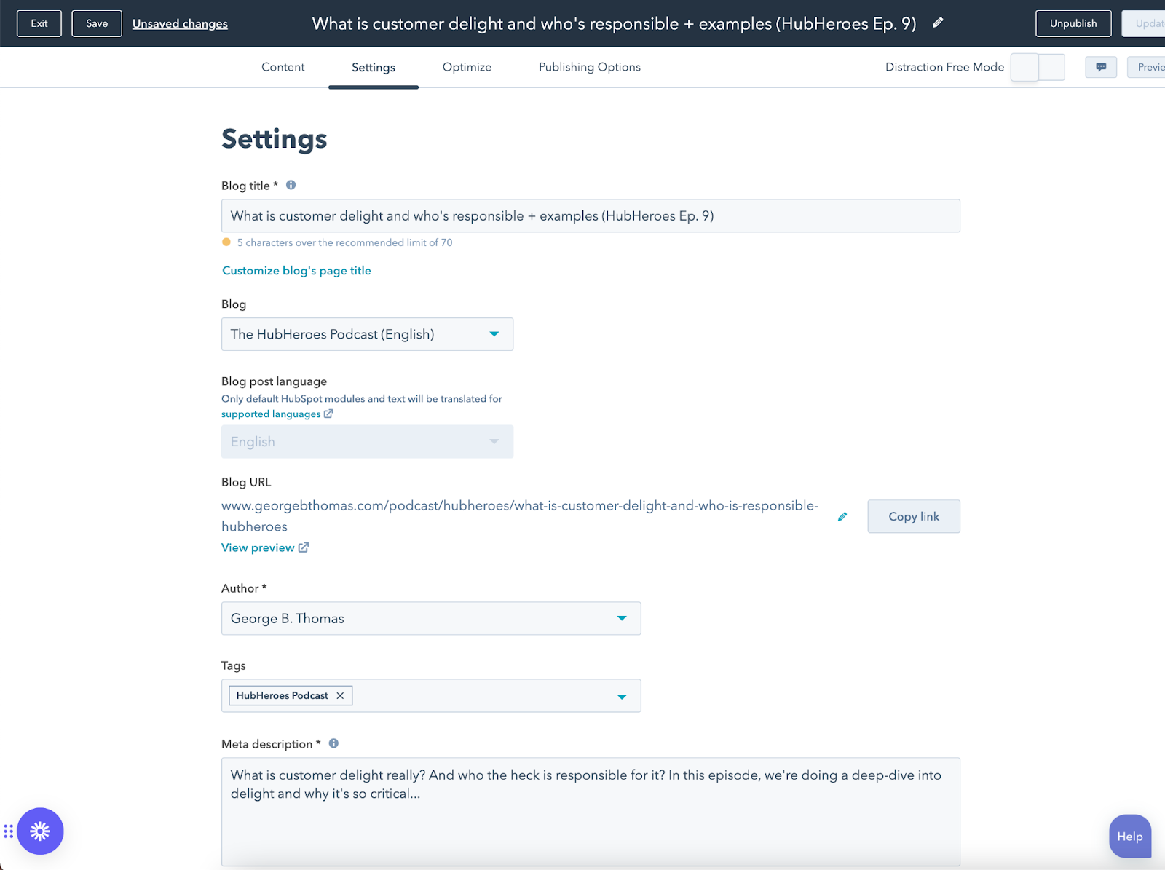Grab the dotted drag handle beside the sprocket
This screenshot has height=870, width=1165.
[x=9, y=831]
